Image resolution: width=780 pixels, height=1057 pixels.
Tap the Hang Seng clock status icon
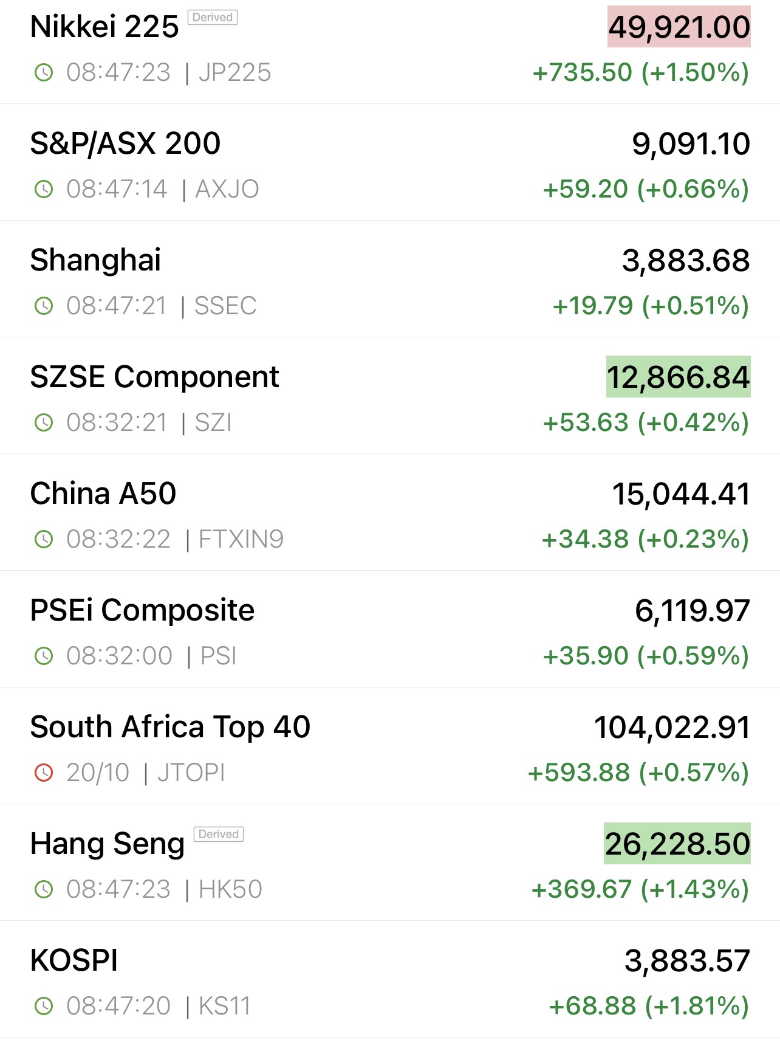[x=44, y=890]
